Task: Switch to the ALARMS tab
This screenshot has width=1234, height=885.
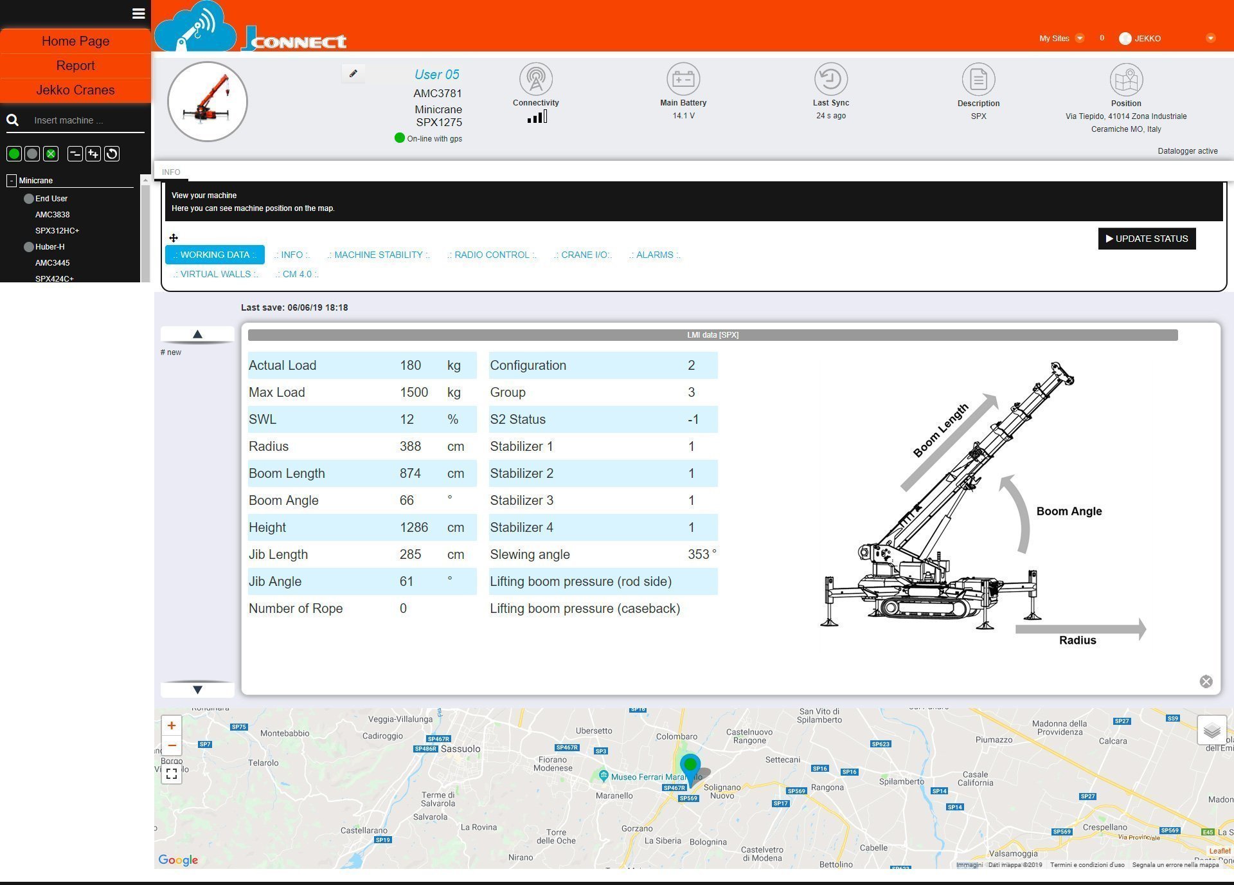Action: [x=654, y=255]
